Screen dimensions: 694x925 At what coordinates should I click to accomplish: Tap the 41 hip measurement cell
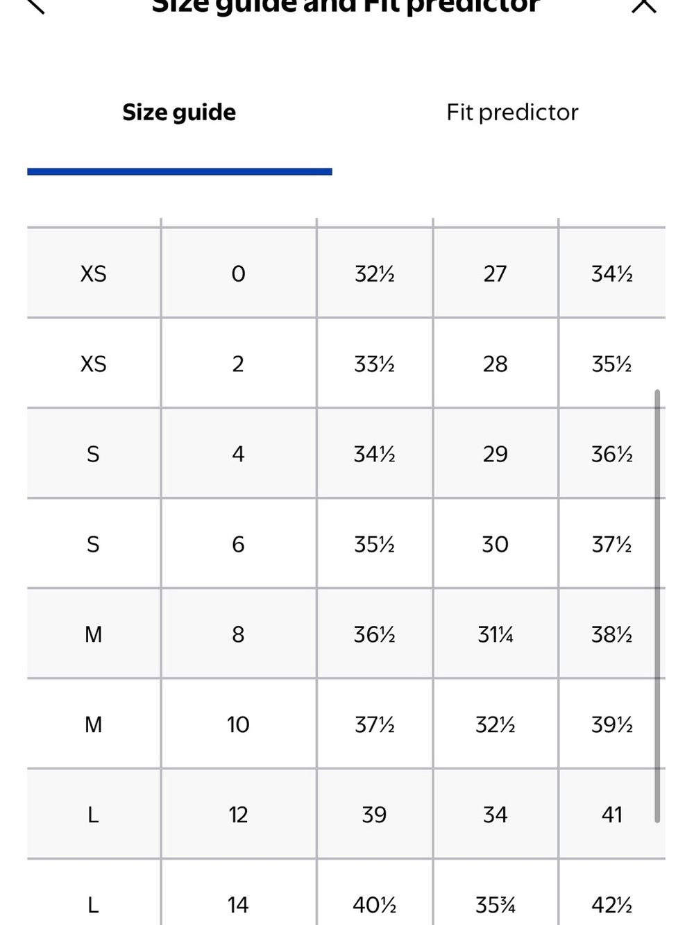(x=612, y=815)
